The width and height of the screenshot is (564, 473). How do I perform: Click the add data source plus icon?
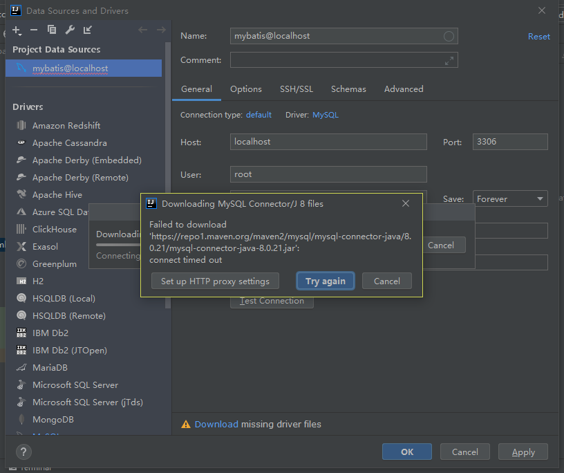(17, 30)
